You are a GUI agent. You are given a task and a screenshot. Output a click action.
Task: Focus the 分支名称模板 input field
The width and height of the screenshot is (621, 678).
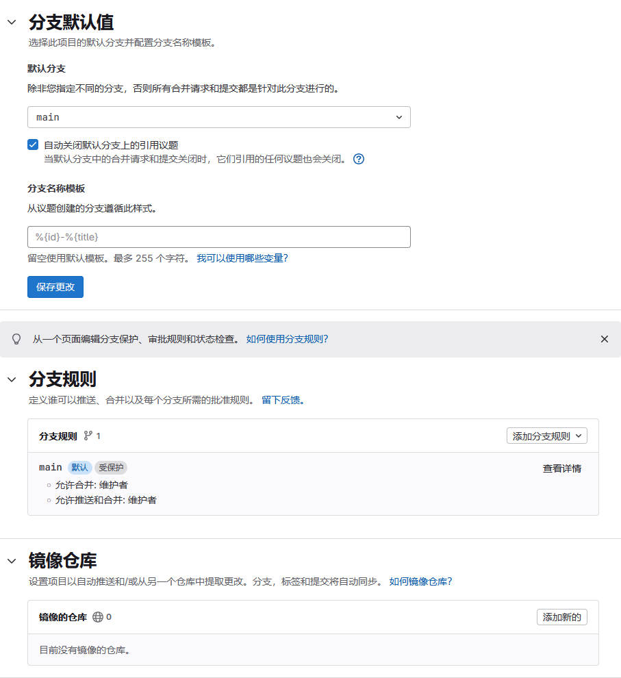[218, 237]
